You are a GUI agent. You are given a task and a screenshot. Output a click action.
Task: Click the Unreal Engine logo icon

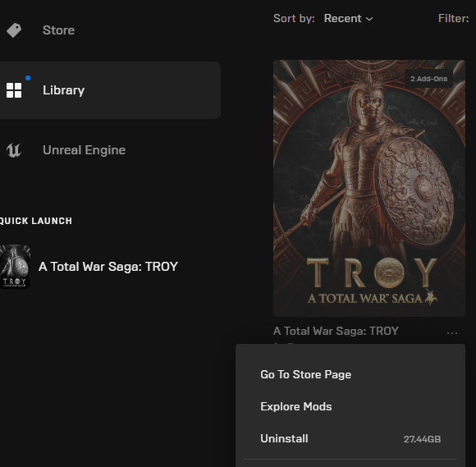click(14, 150)
